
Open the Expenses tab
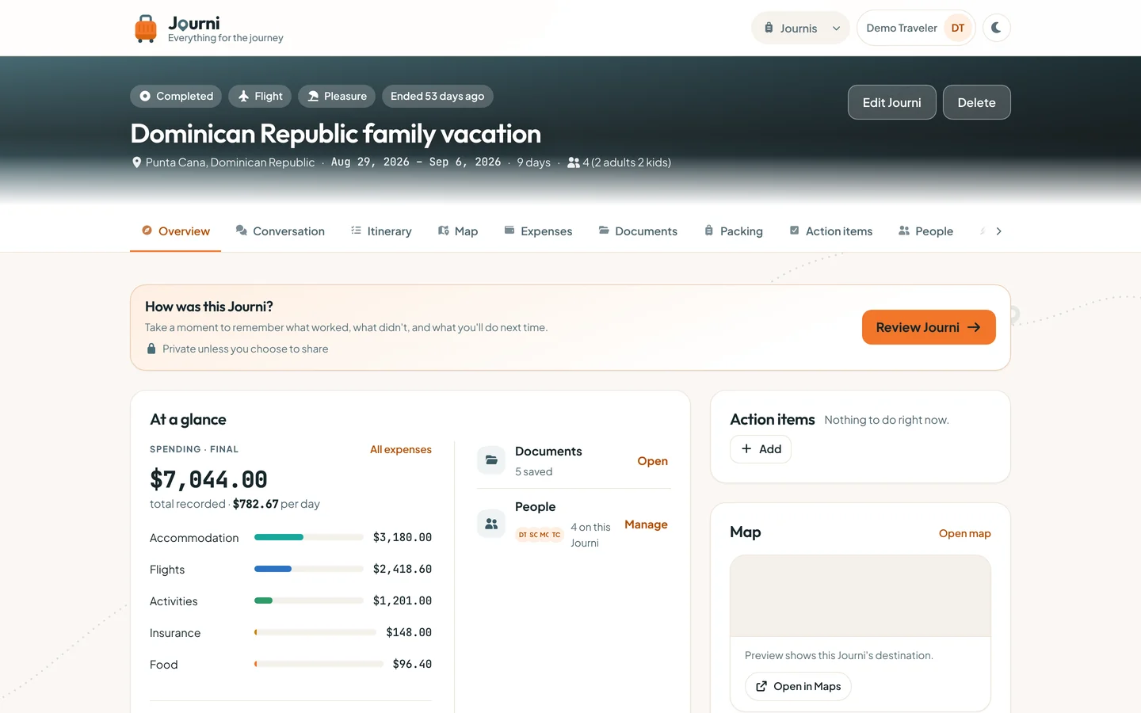coord(538,231)
